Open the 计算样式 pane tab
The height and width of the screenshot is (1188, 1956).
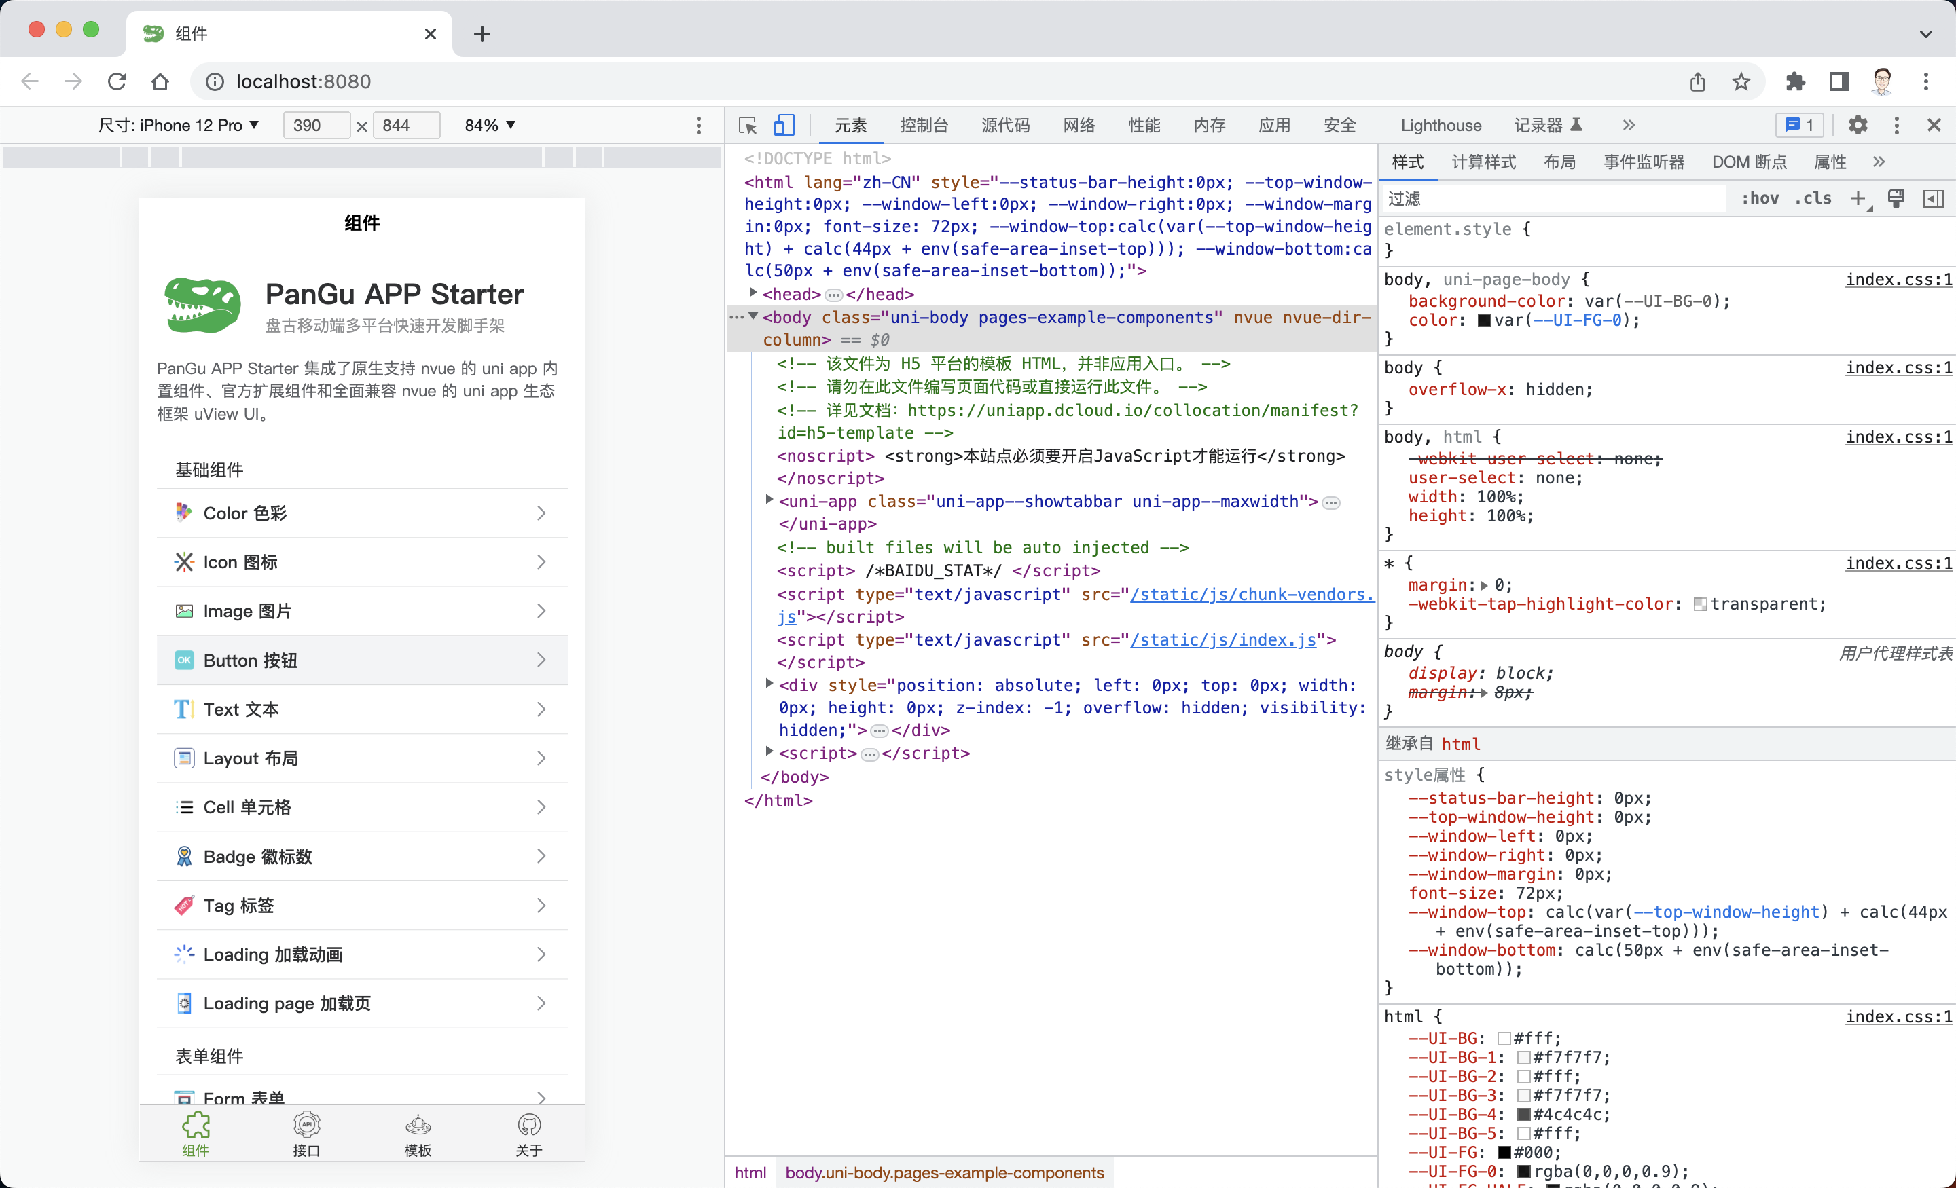(x=1483, y=162)
